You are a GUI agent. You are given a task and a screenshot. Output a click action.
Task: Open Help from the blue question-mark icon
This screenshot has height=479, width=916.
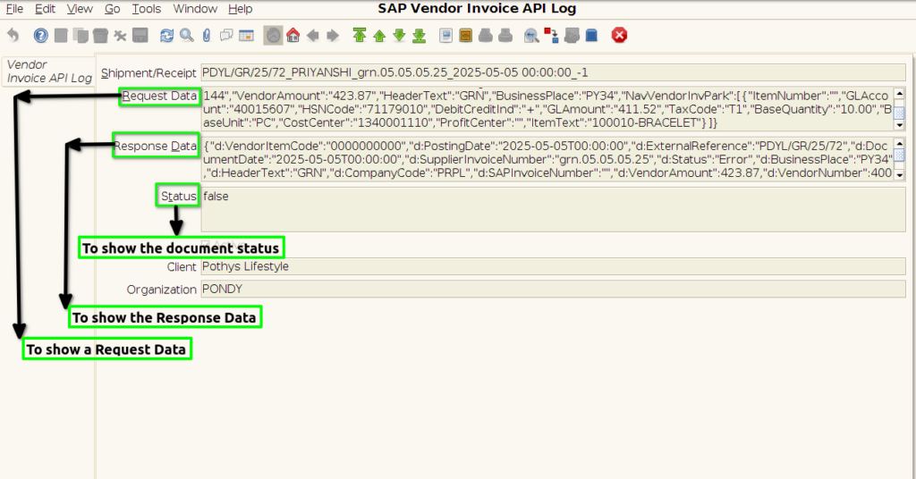(x=41, y=36)
